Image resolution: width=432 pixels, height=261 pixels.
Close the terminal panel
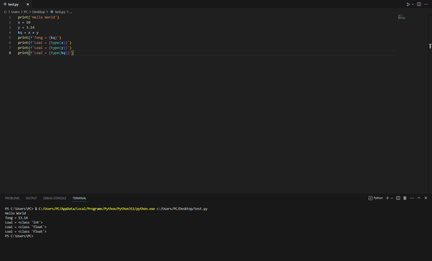point(426,198)
